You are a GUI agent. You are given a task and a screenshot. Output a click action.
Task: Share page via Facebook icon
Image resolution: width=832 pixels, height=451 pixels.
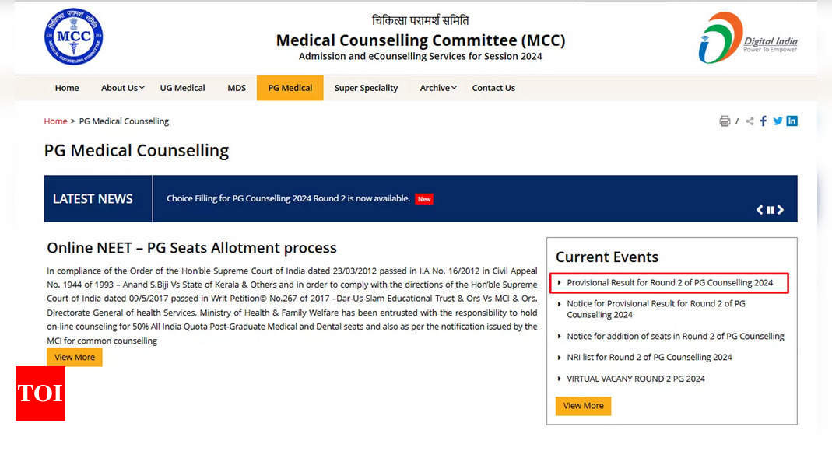click(763, 121)
